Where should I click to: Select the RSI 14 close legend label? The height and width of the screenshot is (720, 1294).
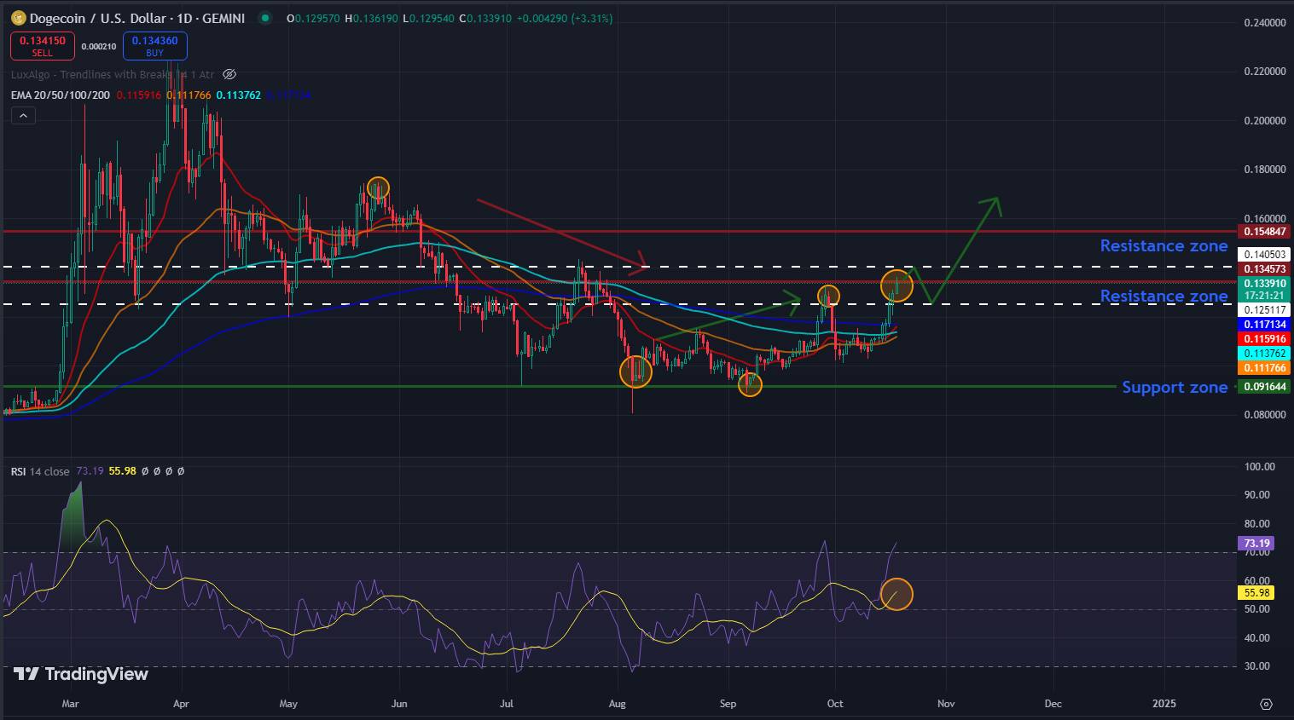(x=40, y=471)
